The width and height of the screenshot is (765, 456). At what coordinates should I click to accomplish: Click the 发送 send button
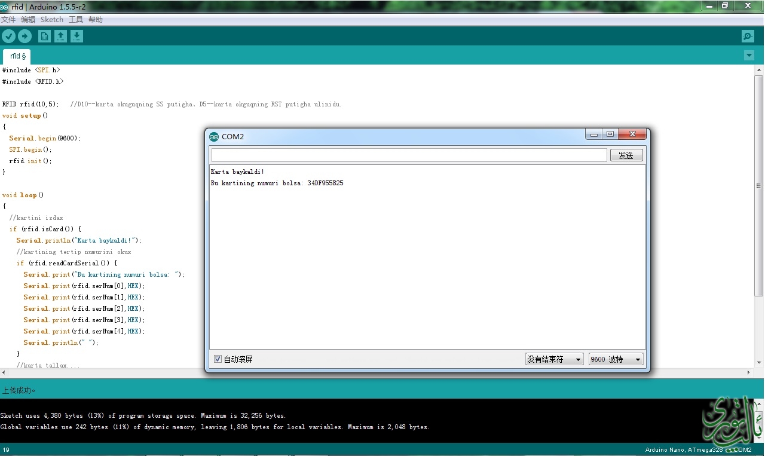(626, 155)
